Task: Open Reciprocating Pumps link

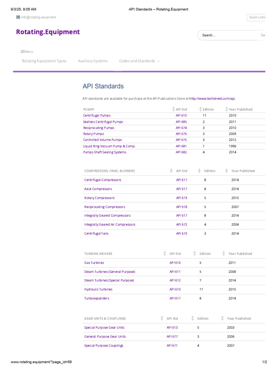Action: [98, 128]
